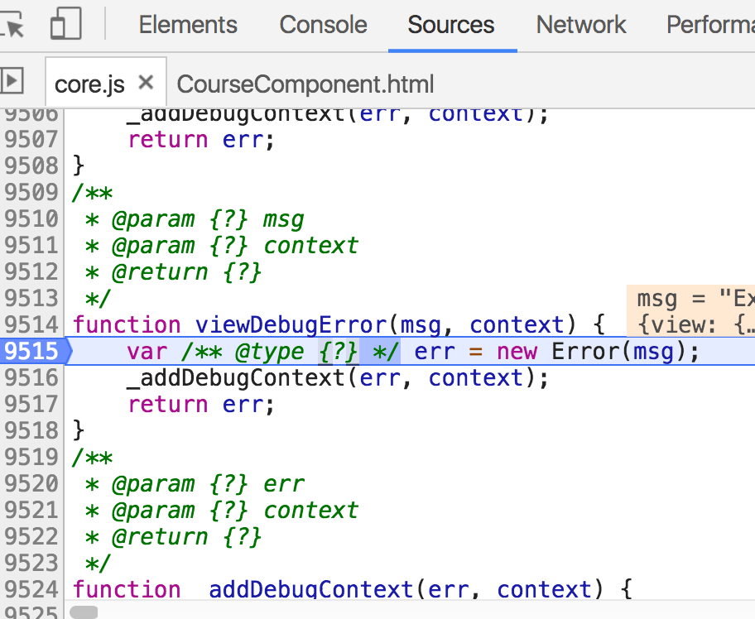This screenshot has height=619, width=755.
Task: Click the breakpoint marker on line 9515
Action: click(x=31, y=351)
